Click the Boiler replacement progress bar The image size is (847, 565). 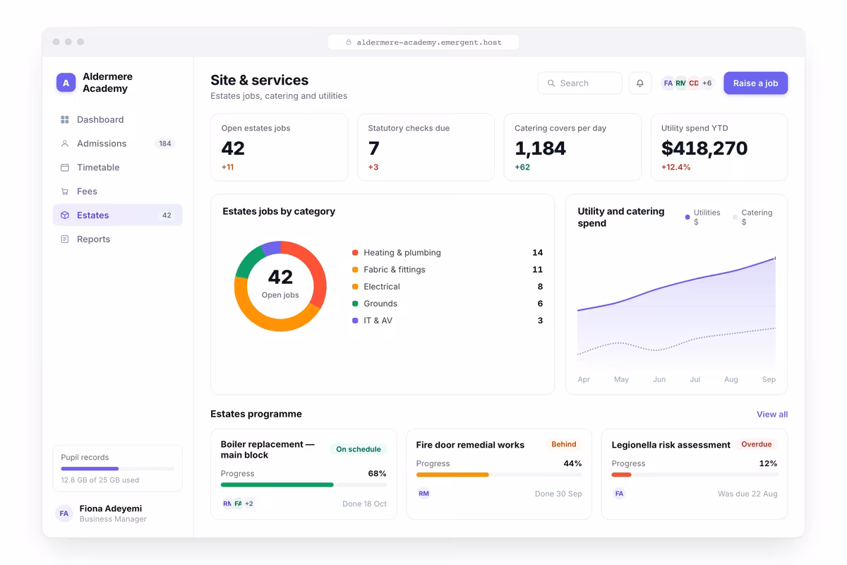[304, 485]
